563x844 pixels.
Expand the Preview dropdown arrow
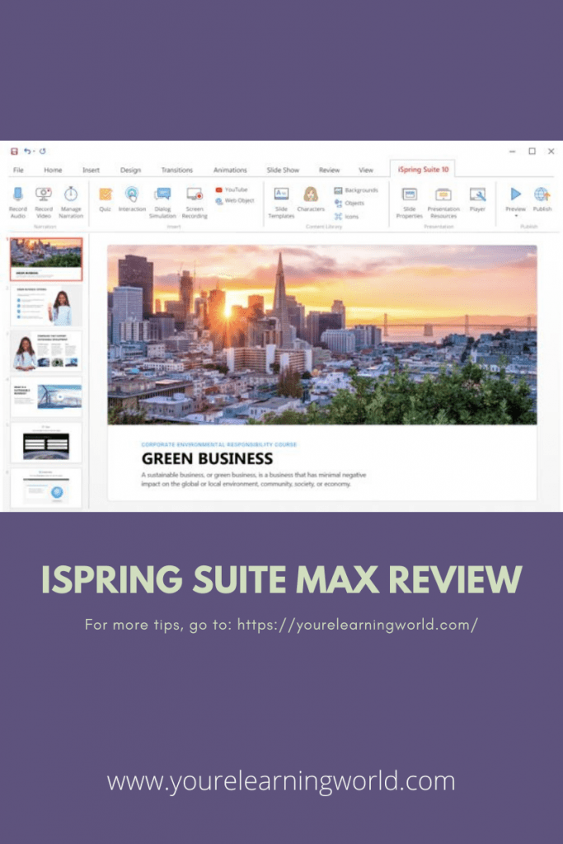click(x=516, y=217)
